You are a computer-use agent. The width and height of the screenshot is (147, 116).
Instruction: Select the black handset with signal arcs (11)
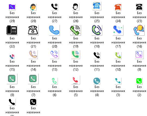(x=97, y=55)
